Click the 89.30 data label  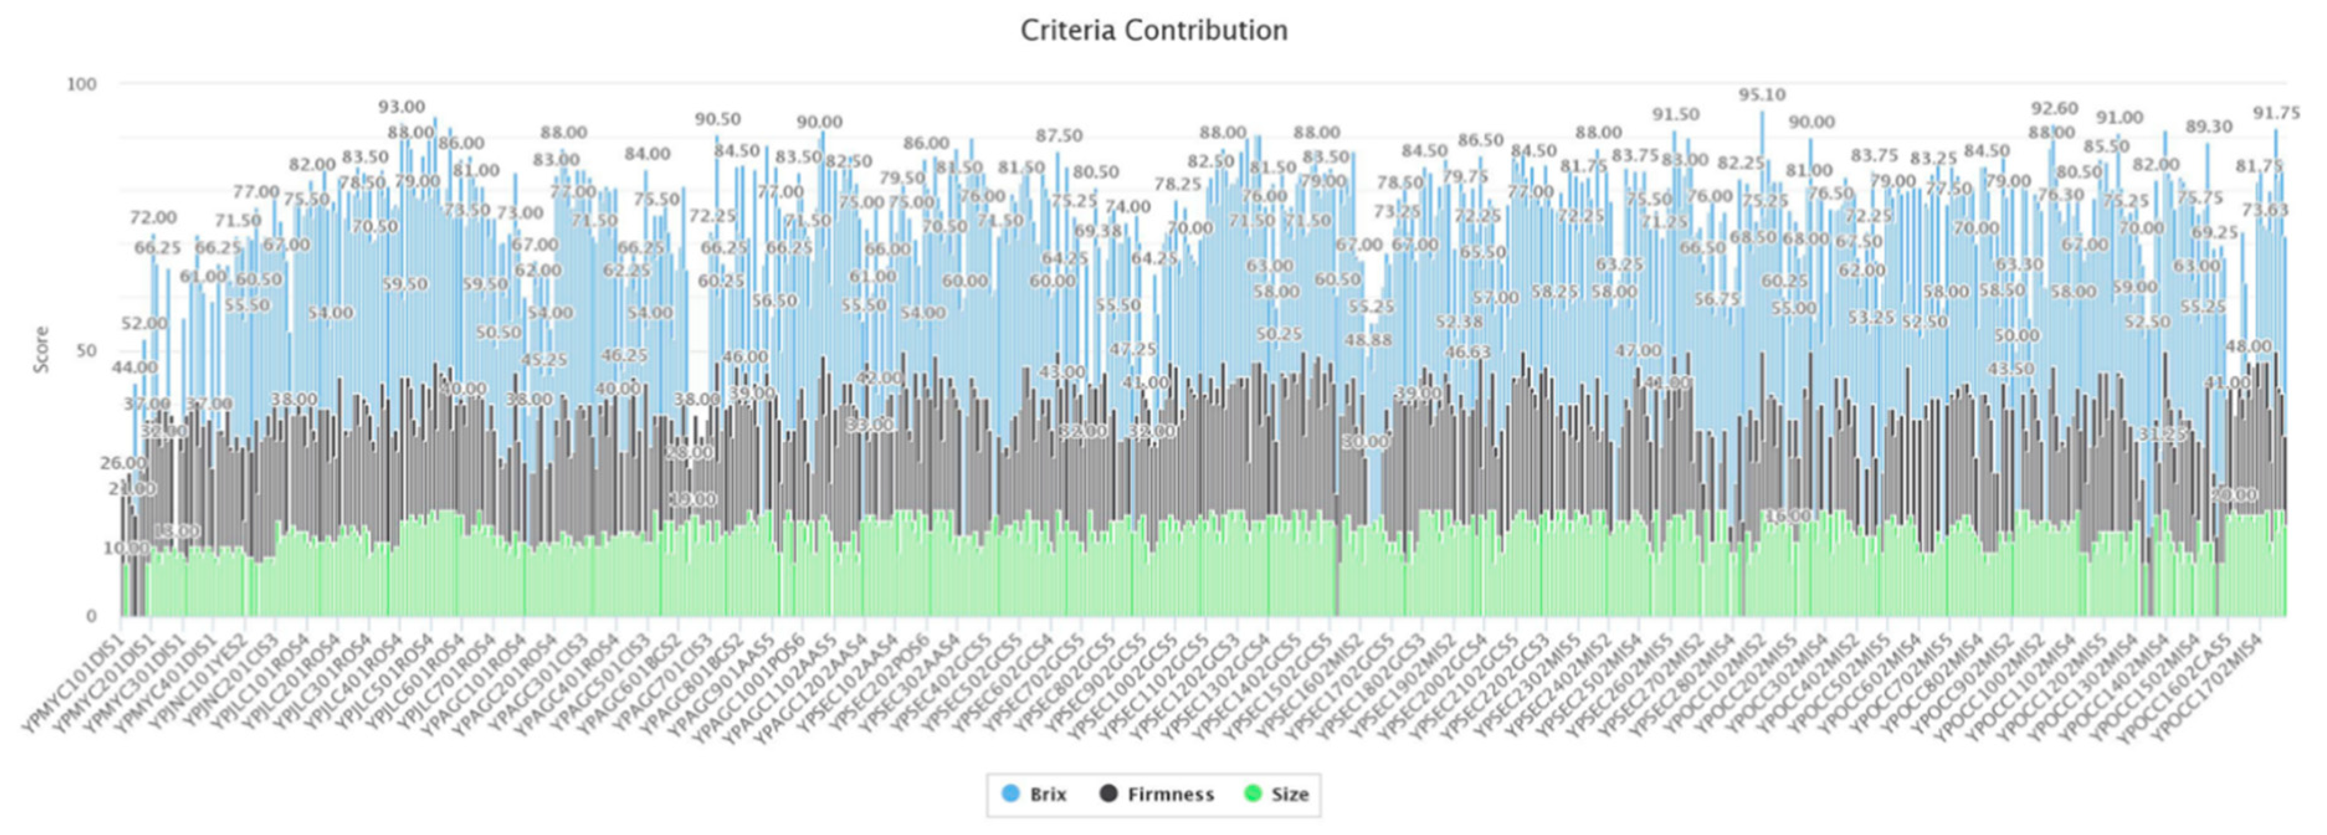(x=2208, y=127)
